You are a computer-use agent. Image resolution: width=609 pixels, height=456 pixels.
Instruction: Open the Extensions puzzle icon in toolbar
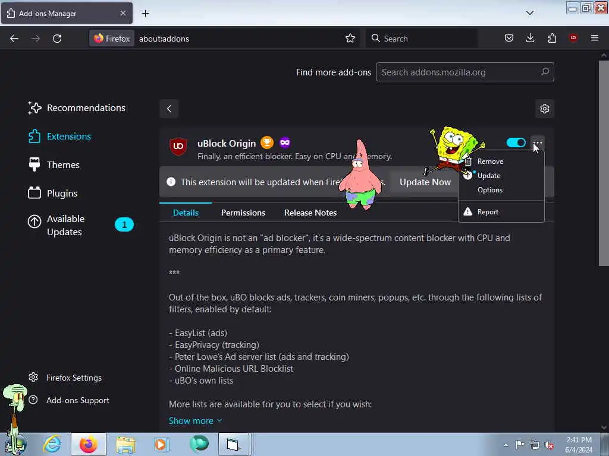tap(552, 39)
